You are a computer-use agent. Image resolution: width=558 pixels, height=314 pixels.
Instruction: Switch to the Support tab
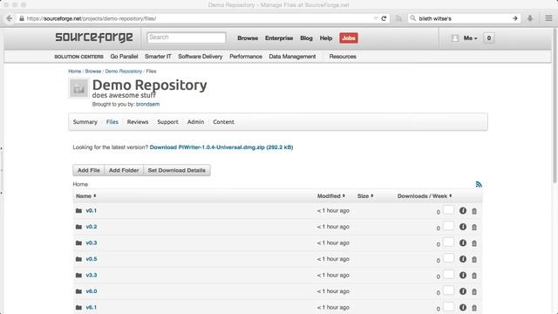tap(167, 122)
